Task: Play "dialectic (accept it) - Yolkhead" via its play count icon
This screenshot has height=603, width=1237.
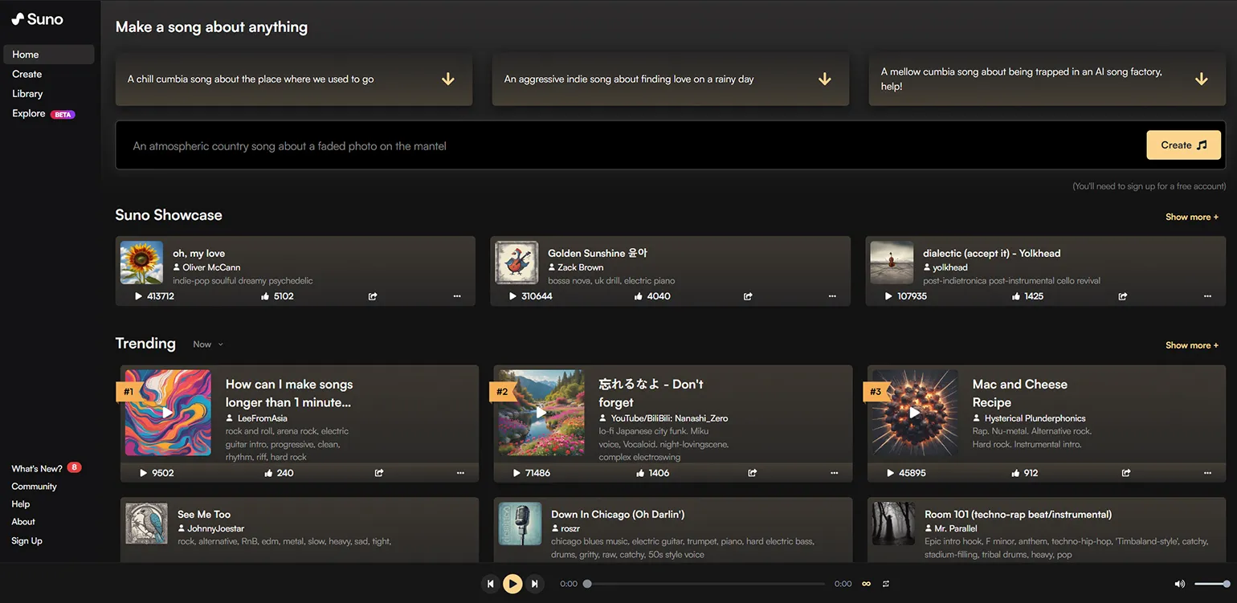Action: pyautogui.click(x=888, y=296)
